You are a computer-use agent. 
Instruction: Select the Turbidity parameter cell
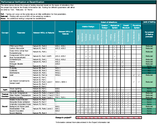21,68
